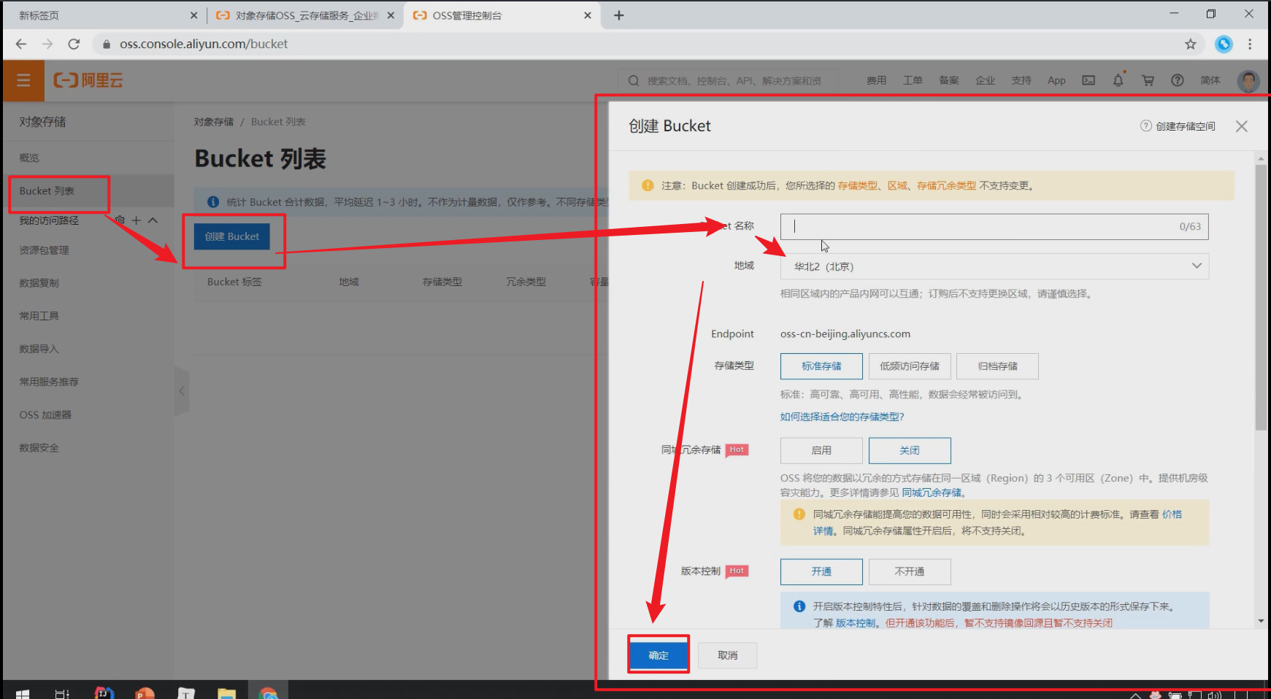Select the 低频访问存储 storage type
1271x699 pixels.
[x=909, y=366]
